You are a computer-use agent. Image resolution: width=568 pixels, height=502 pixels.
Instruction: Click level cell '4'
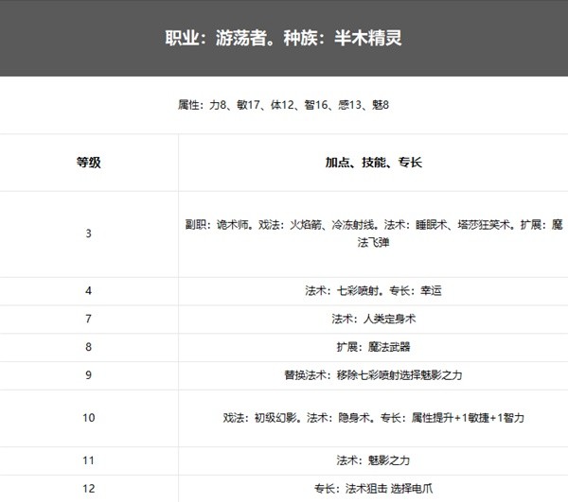click(88, 291)
